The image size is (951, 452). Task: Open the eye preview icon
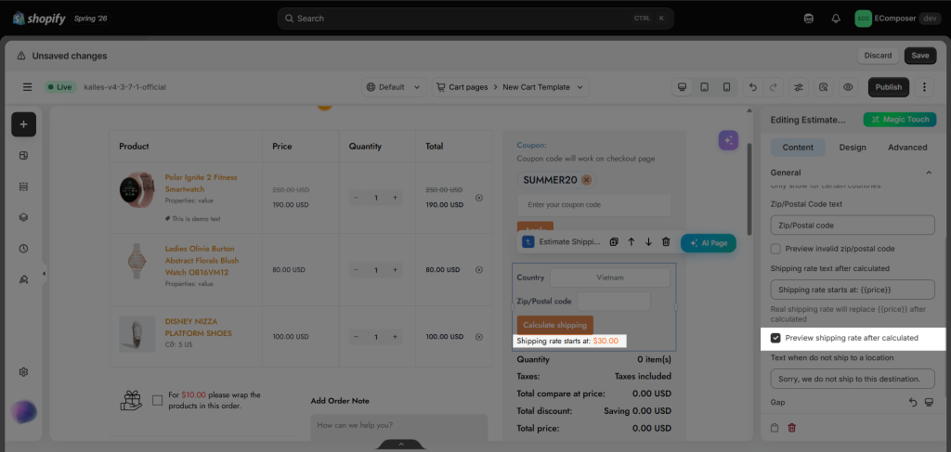[848, 87]
